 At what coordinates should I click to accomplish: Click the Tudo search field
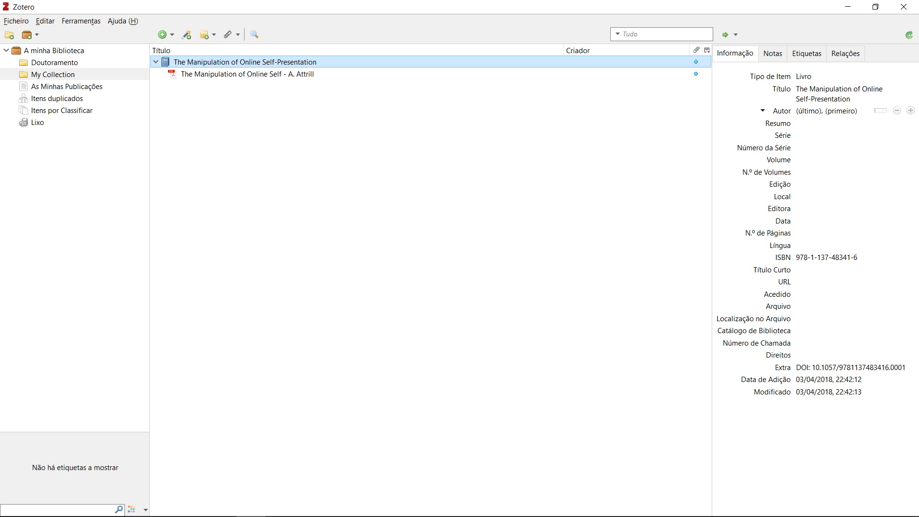point(665,34)
